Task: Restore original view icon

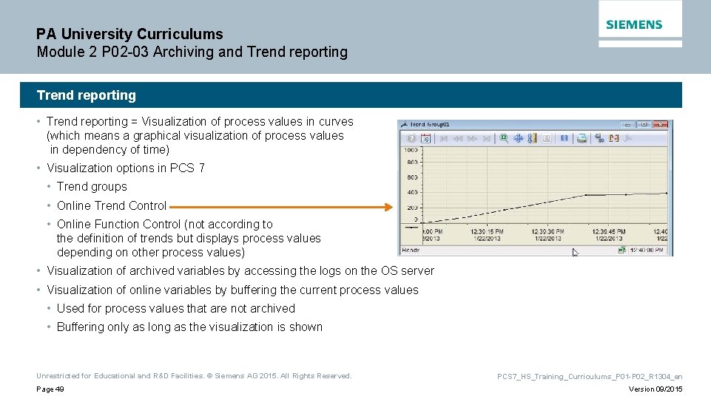Action: (x=547, y=139)
